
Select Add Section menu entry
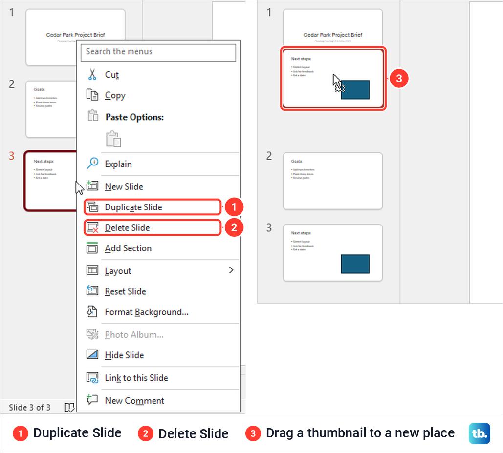[159, 248]
